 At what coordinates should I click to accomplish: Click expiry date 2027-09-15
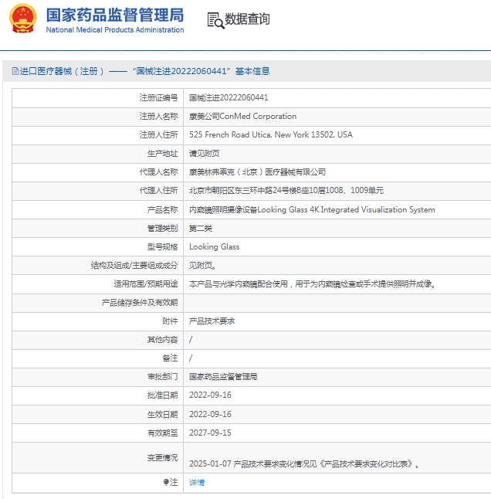pos(210,433)
